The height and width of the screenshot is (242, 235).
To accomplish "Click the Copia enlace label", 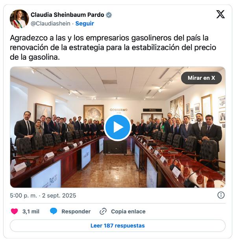I will [128, 211].
